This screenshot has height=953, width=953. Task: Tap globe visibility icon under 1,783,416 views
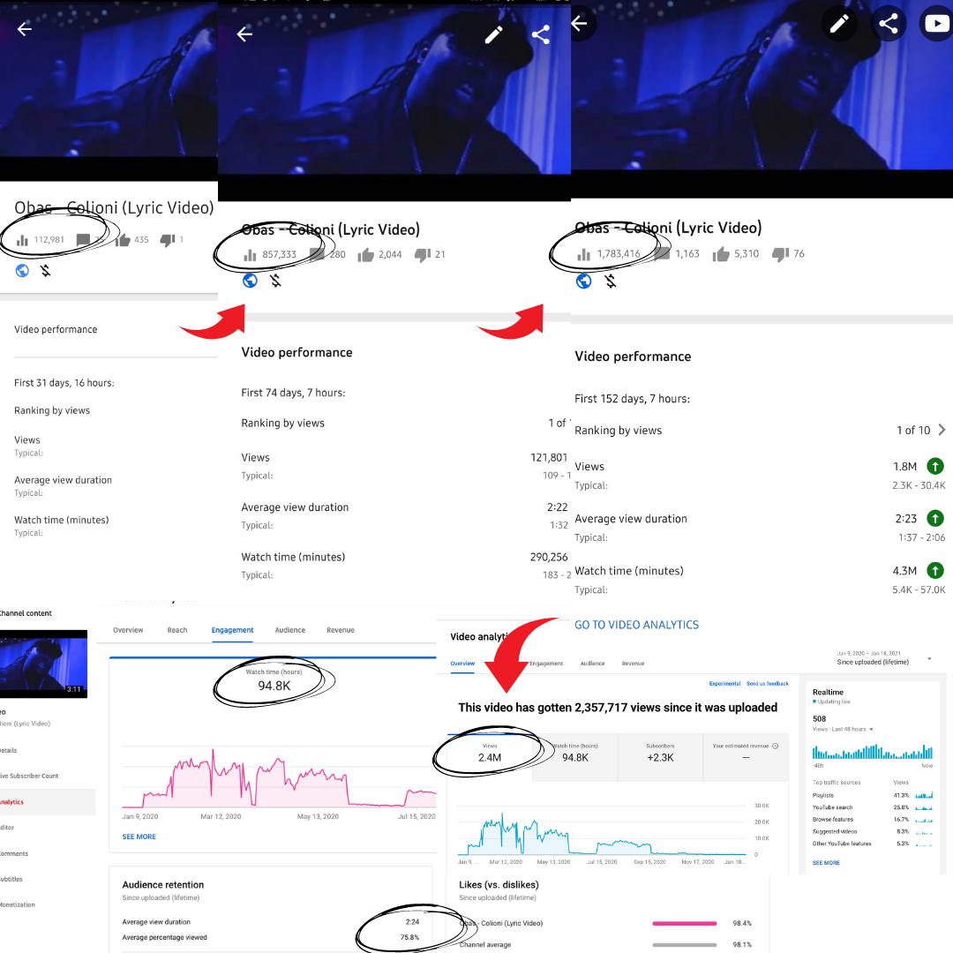tap(583, 281)
